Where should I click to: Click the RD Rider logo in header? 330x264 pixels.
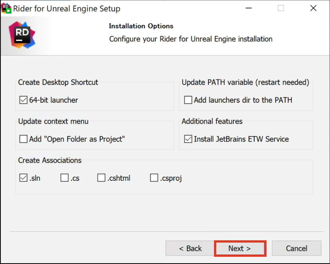(22, 35)
